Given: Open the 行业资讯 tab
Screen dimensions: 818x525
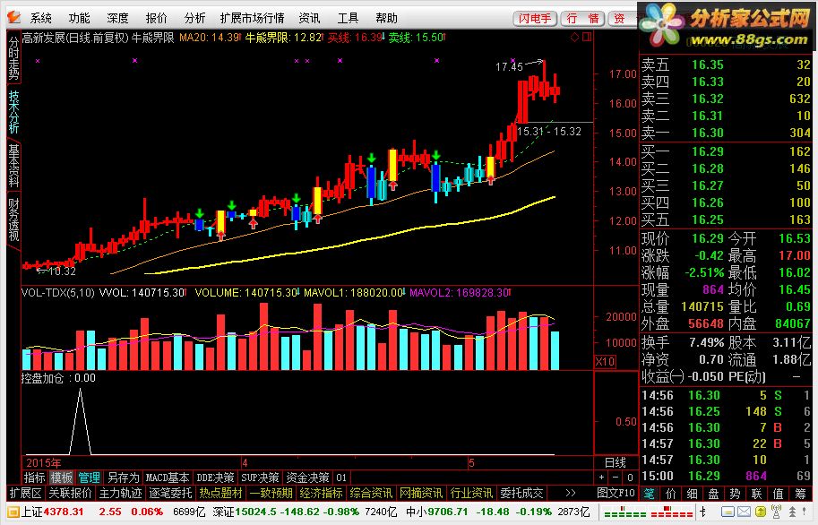Looking at the screenshot, I should pyautogui.click(x=471, y=493).
